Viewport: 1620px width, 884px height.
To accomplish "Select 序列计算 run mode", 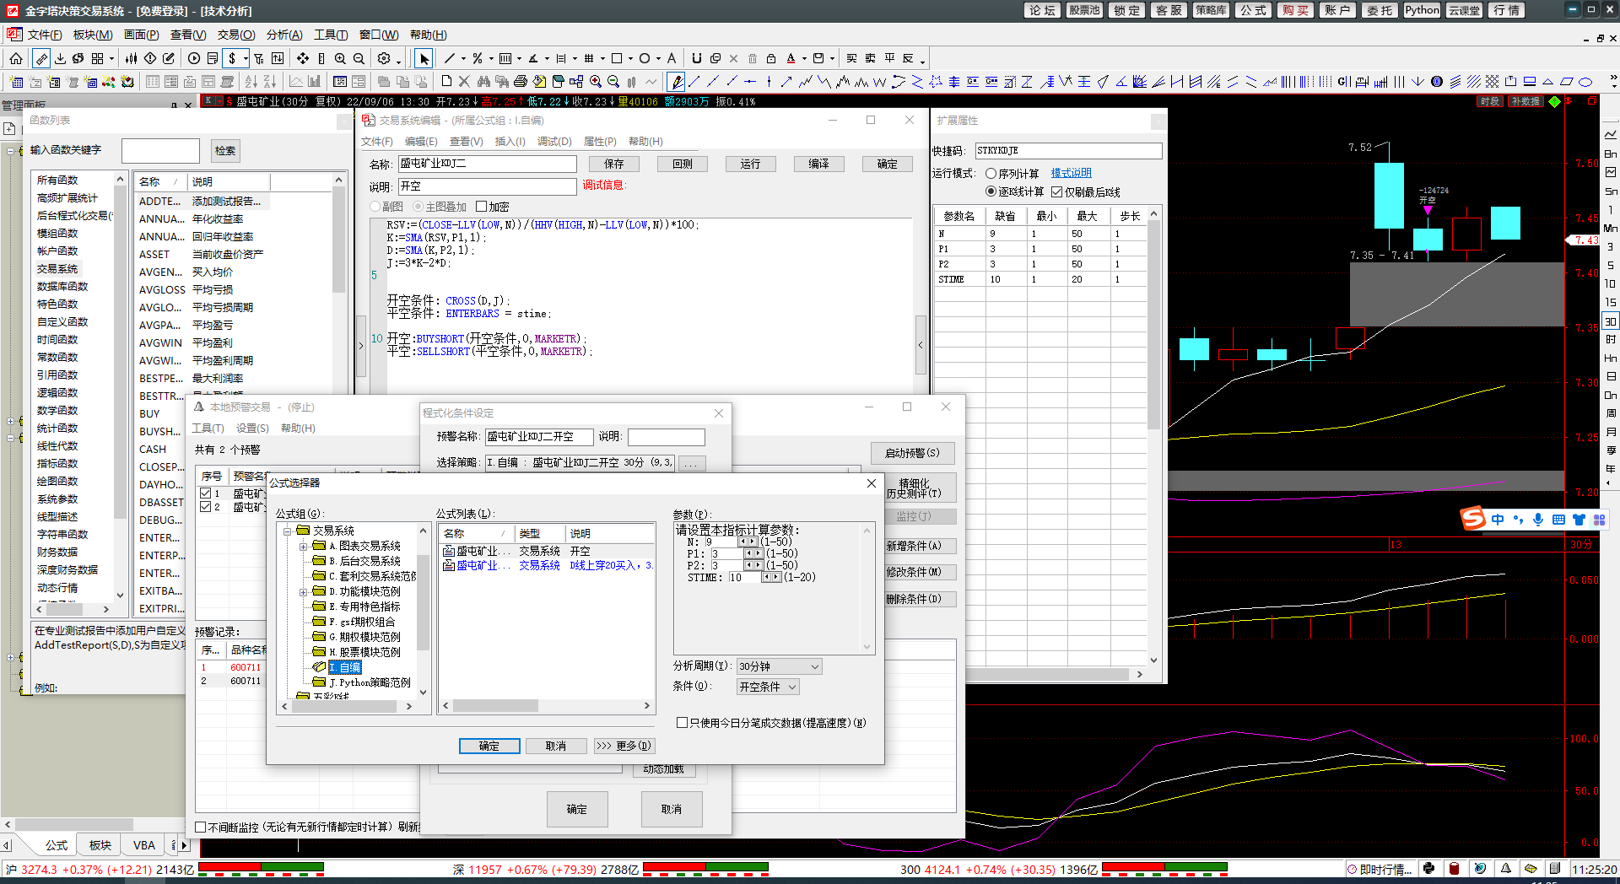I will (991, 173).
